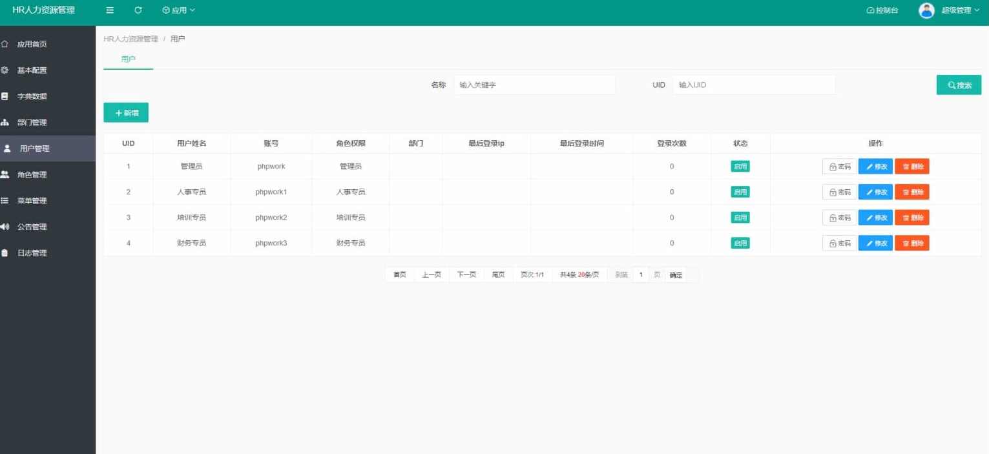Click the 输入UID input field
This screenshot has width=989, height=454.
point(753,85)
